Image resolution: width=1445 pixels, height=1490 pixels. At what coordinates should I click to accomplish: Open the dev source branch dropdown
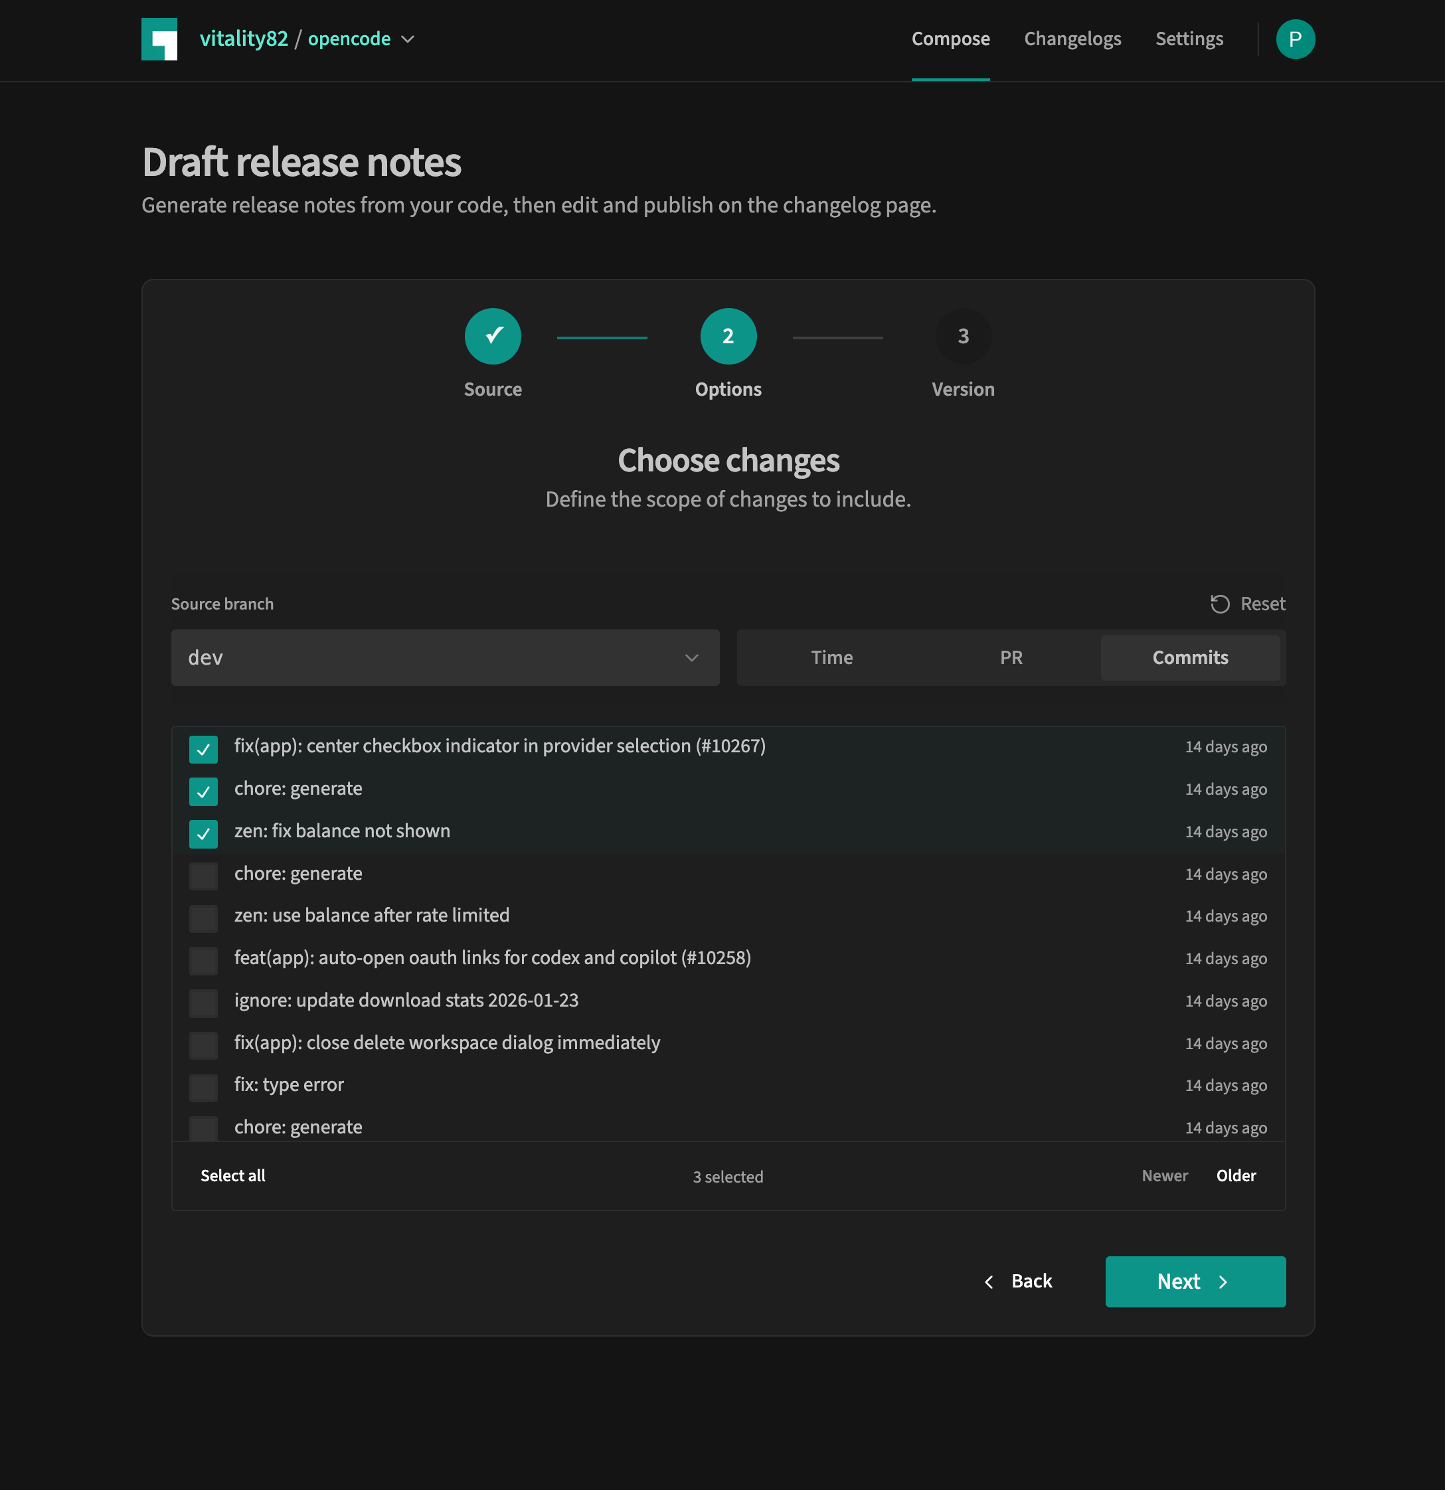(445, 657)
